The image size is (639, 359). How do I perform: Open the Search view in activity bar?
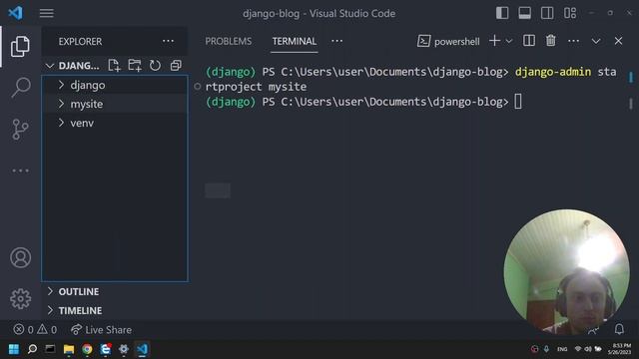click(x=20, y=87)
